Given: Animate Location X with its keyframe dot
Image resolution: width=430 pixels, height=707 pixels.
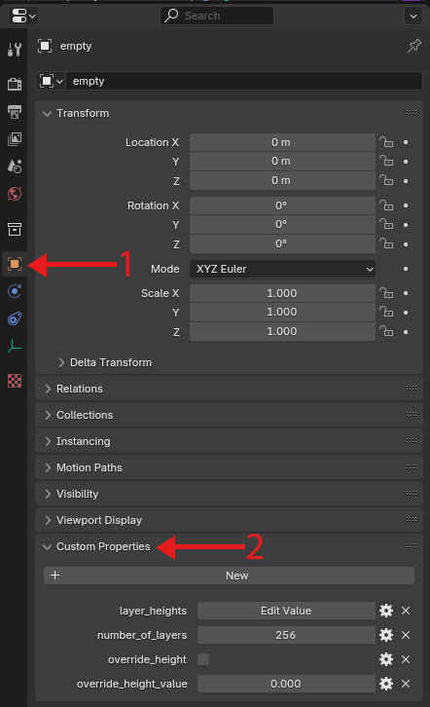Looking at the screenshot, I should [x=406, y=142].
